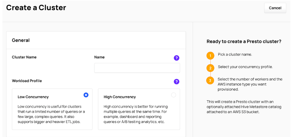Click the step 1 orange circle
Viewport: 291px width, 137px height.
point(210,56)
